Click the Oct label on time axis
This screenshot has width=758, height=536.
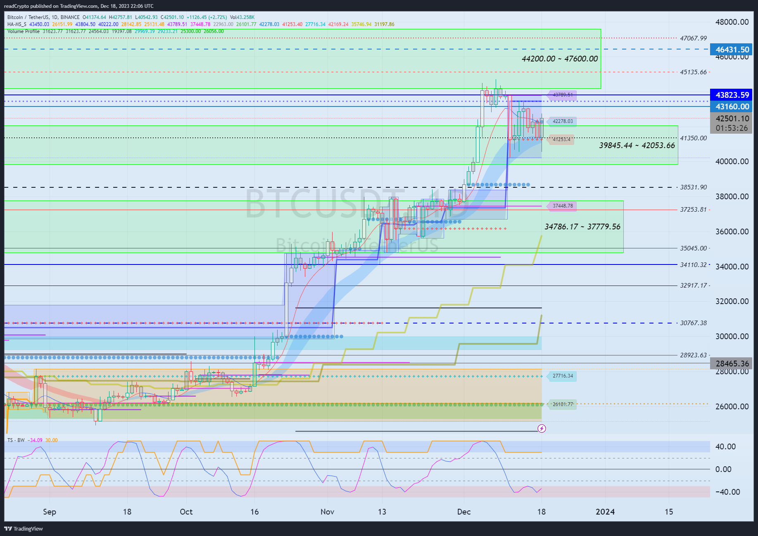(186, 512)
